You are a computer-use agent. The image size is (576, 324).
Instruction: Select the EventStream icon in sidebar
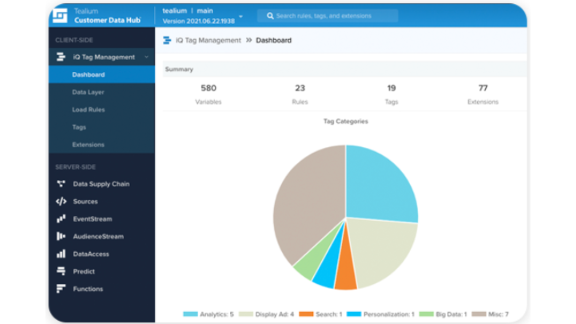(61, 219)
